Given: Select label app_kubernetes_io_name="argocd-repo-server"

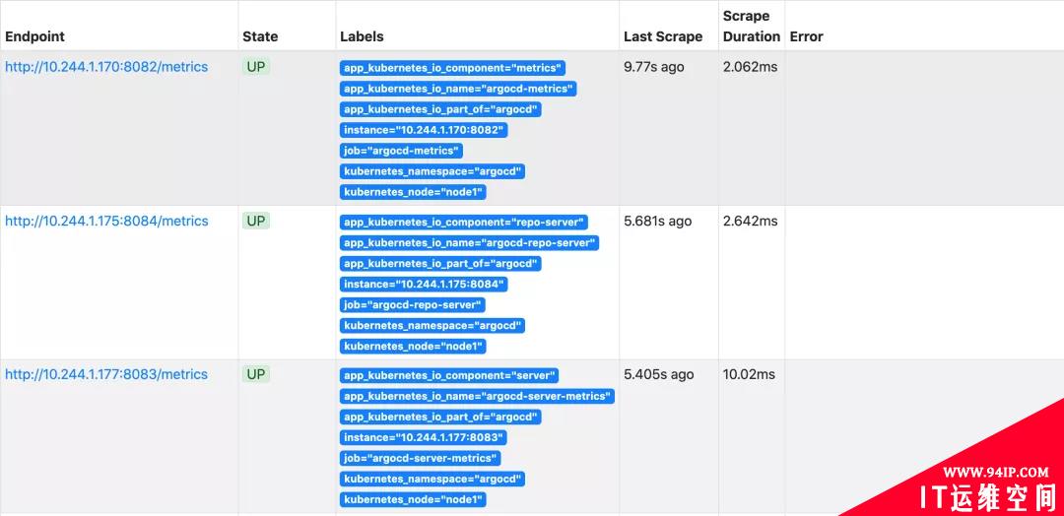Looking at the screenshot, I should click(470, 243).
